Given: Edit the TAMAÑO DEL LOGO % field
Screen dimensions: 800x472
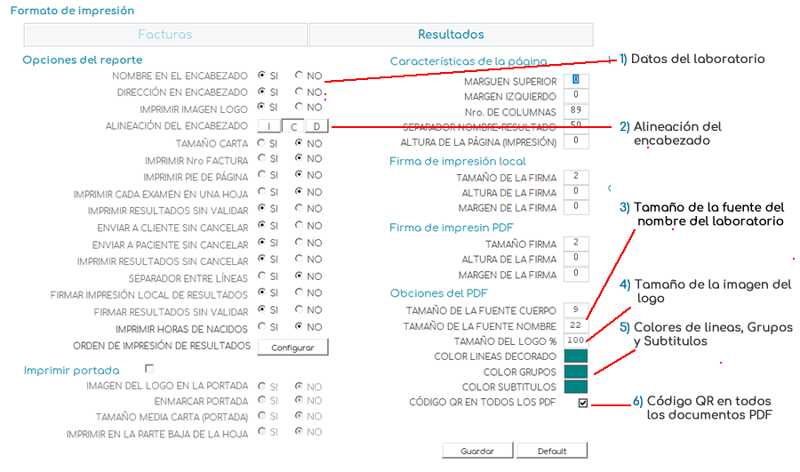Looking at the screenshot, I should point(576,340).
